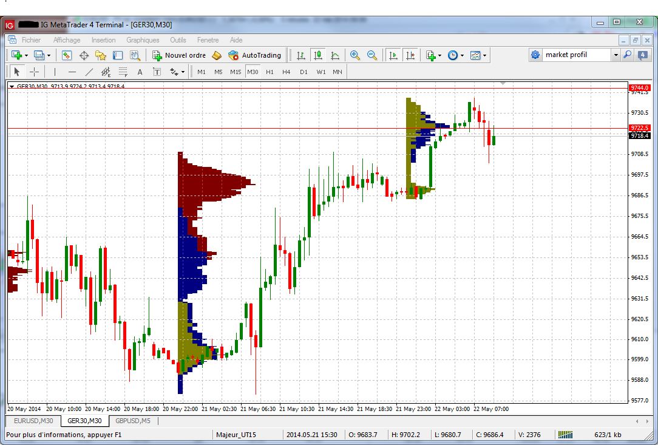The width and height of the screenshot is (658, 445).
Task: Select the cursor arrow tool
Action: pyautogui.click(x=17, y=72)
